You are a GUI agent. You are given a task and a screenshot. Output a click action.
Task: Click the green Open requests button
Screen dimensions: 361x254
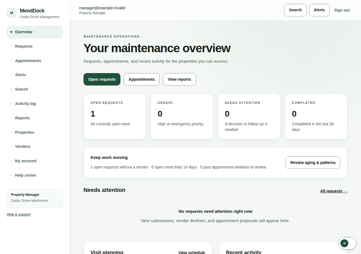(102, 79)
